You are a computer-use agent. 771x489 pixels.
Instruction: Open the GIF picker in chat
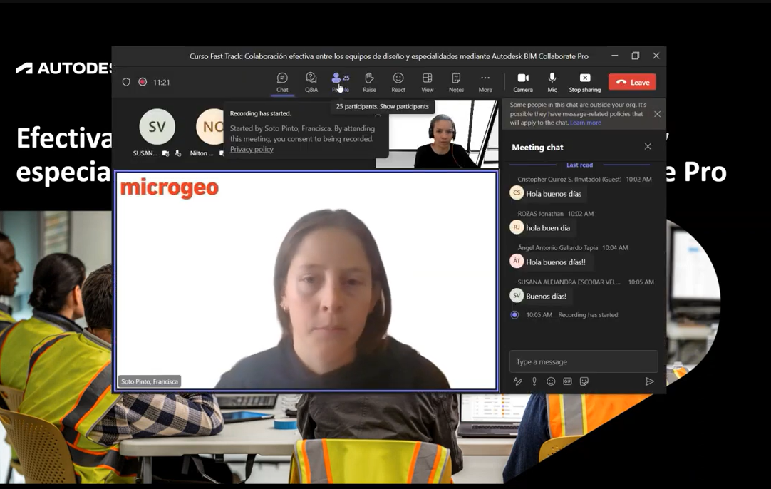pyautogui.click(x=567, y=381)
